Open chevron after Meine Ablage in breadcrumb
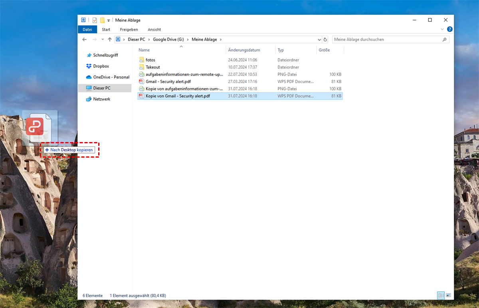This screenshot has height=308, width=479. coord(220,39)
